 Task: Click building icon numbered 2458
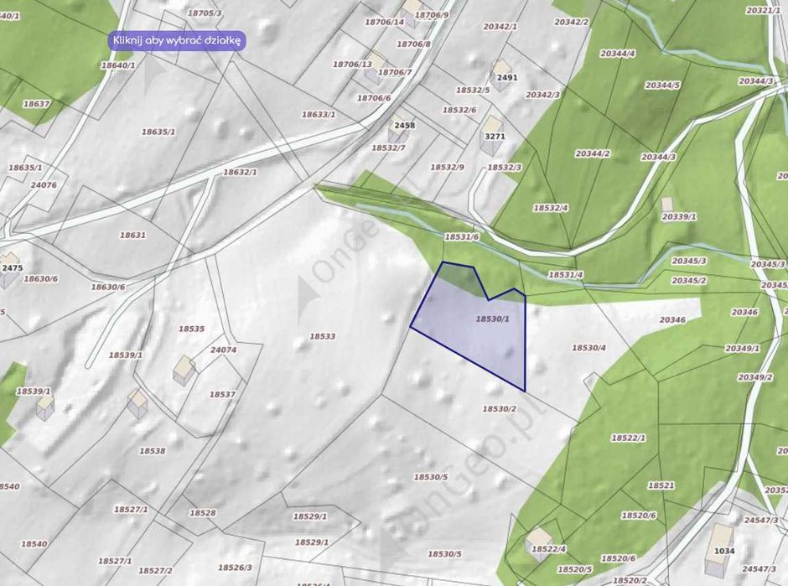pos(398,130)
